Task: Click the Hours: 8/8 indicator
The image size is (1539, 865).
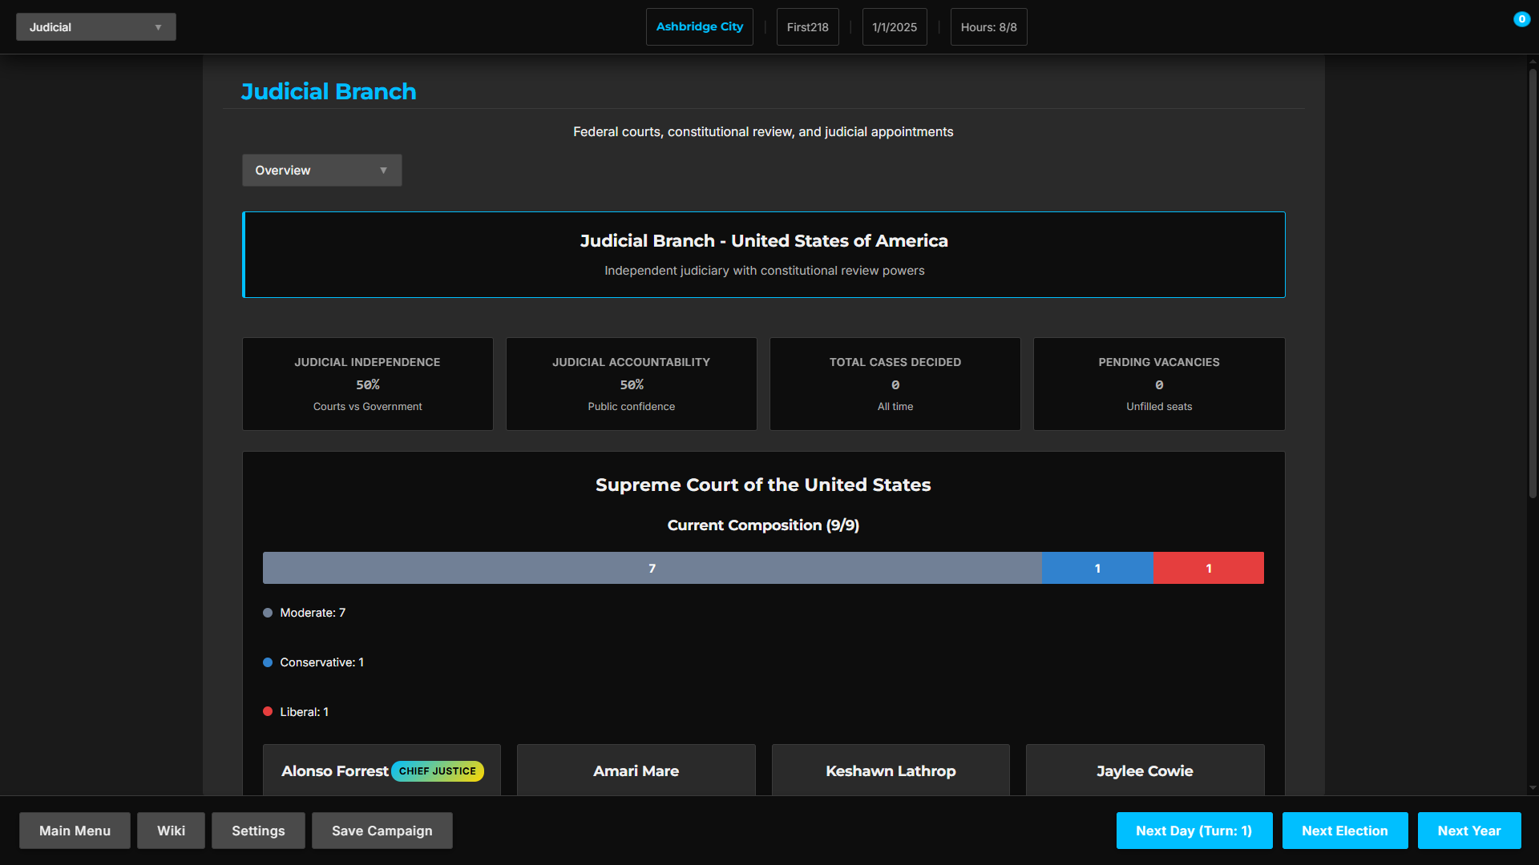Action: point(988,27)
